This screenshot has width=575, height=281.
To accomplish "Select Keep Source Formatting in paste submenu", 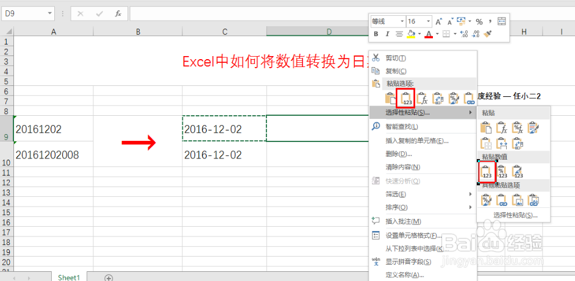I will pos(534,127).
